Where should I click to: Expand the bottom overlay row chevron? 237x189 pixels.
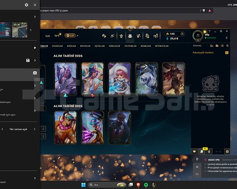(x=35, y=178)
